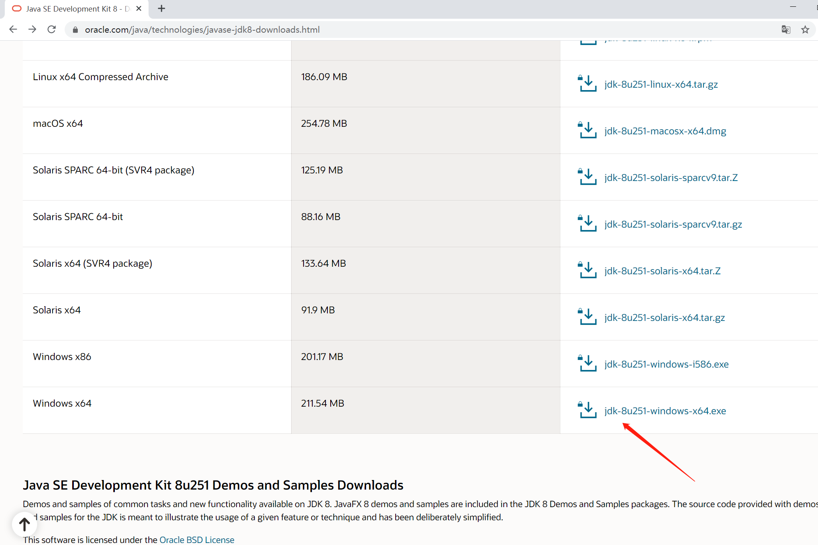Click download icon for solaris-x64.tar.Z
Screen dimensions: 818x545
pos(587,270)
